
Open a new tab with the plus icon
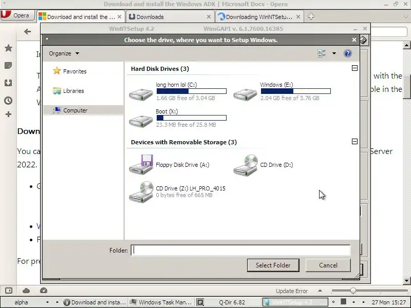[x=311, y=16]
